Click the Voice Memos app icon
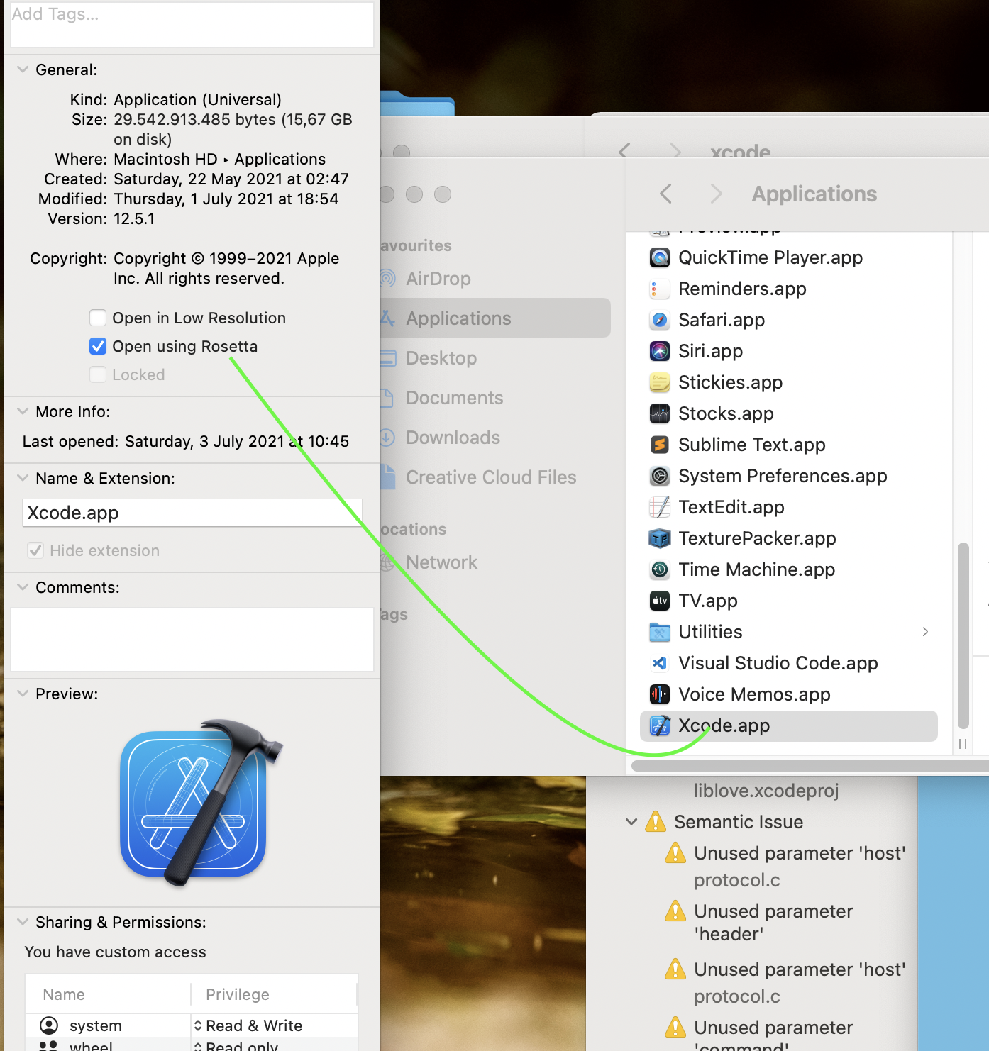 660,694
